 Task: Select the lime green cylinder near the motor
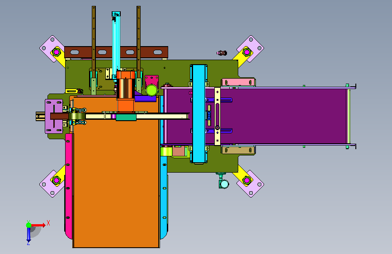151,90
